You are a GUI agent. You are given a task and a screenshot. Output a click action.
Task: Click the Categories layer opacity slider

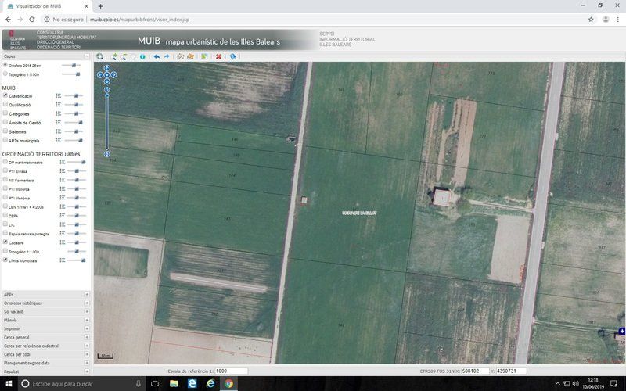73,113
